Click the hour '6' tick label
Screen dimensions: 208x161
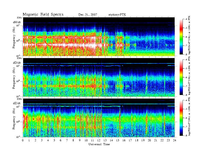pyautogui.click(x=61, y=140)
